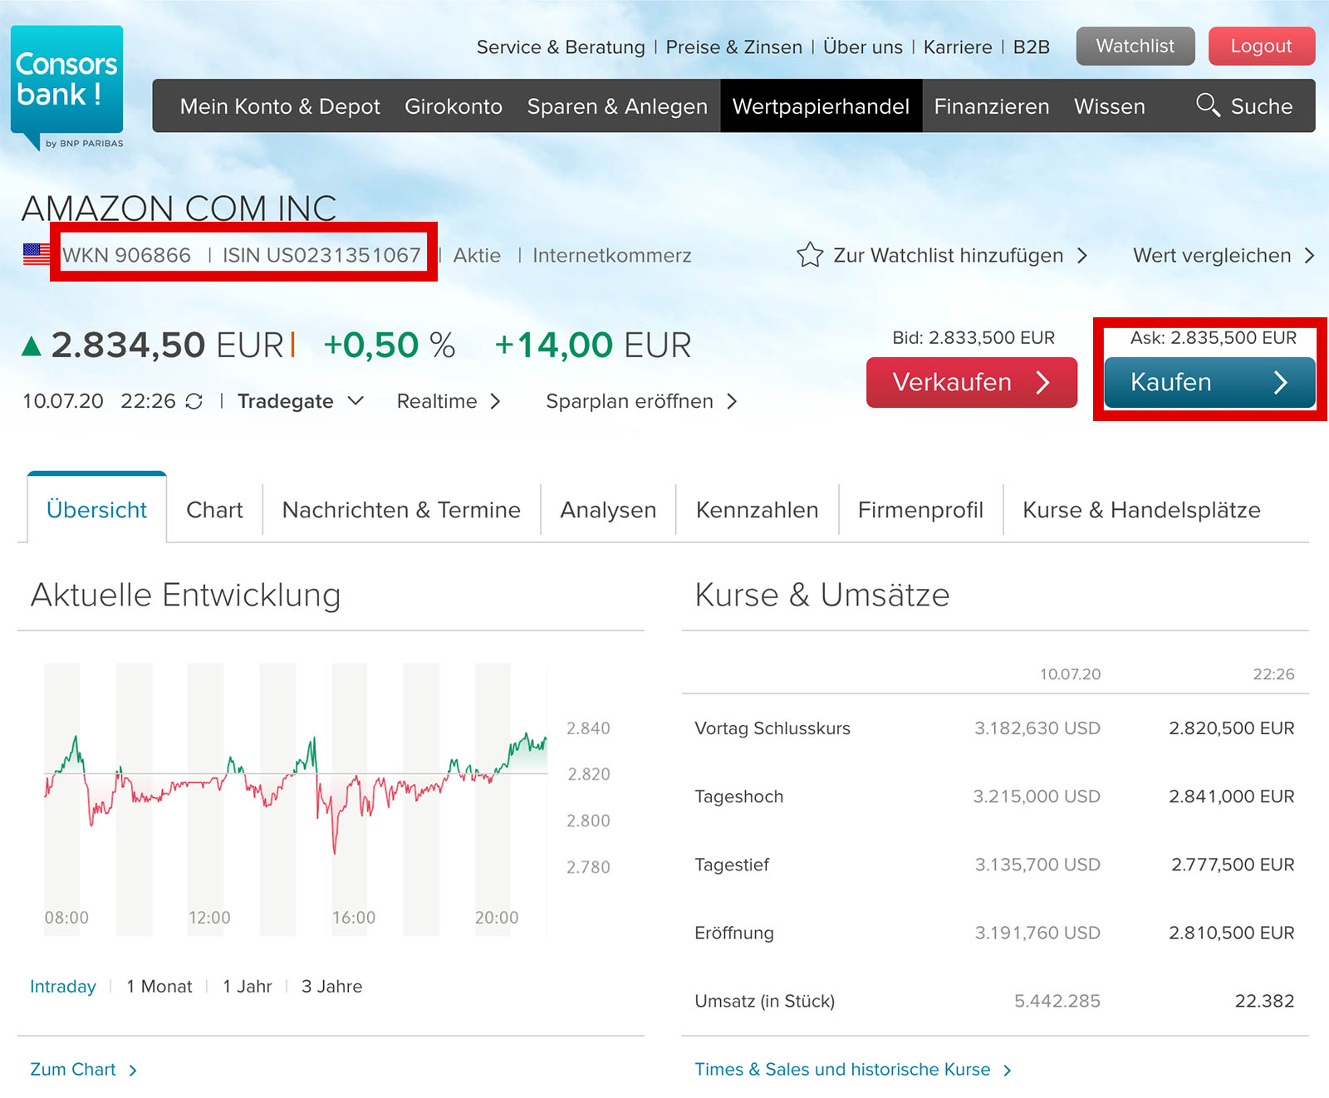This screenshot has width=1329, height=1098.
Task: Click Bid: 2.833,500 EUR value
Action: tap(973, 338)
